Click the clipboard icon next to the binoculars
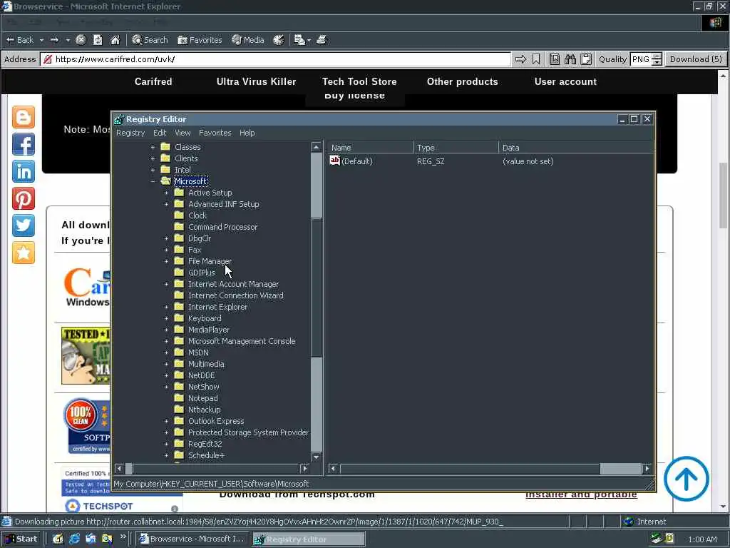The height and width of the screenshot is (548, 730). pos(586,59)
